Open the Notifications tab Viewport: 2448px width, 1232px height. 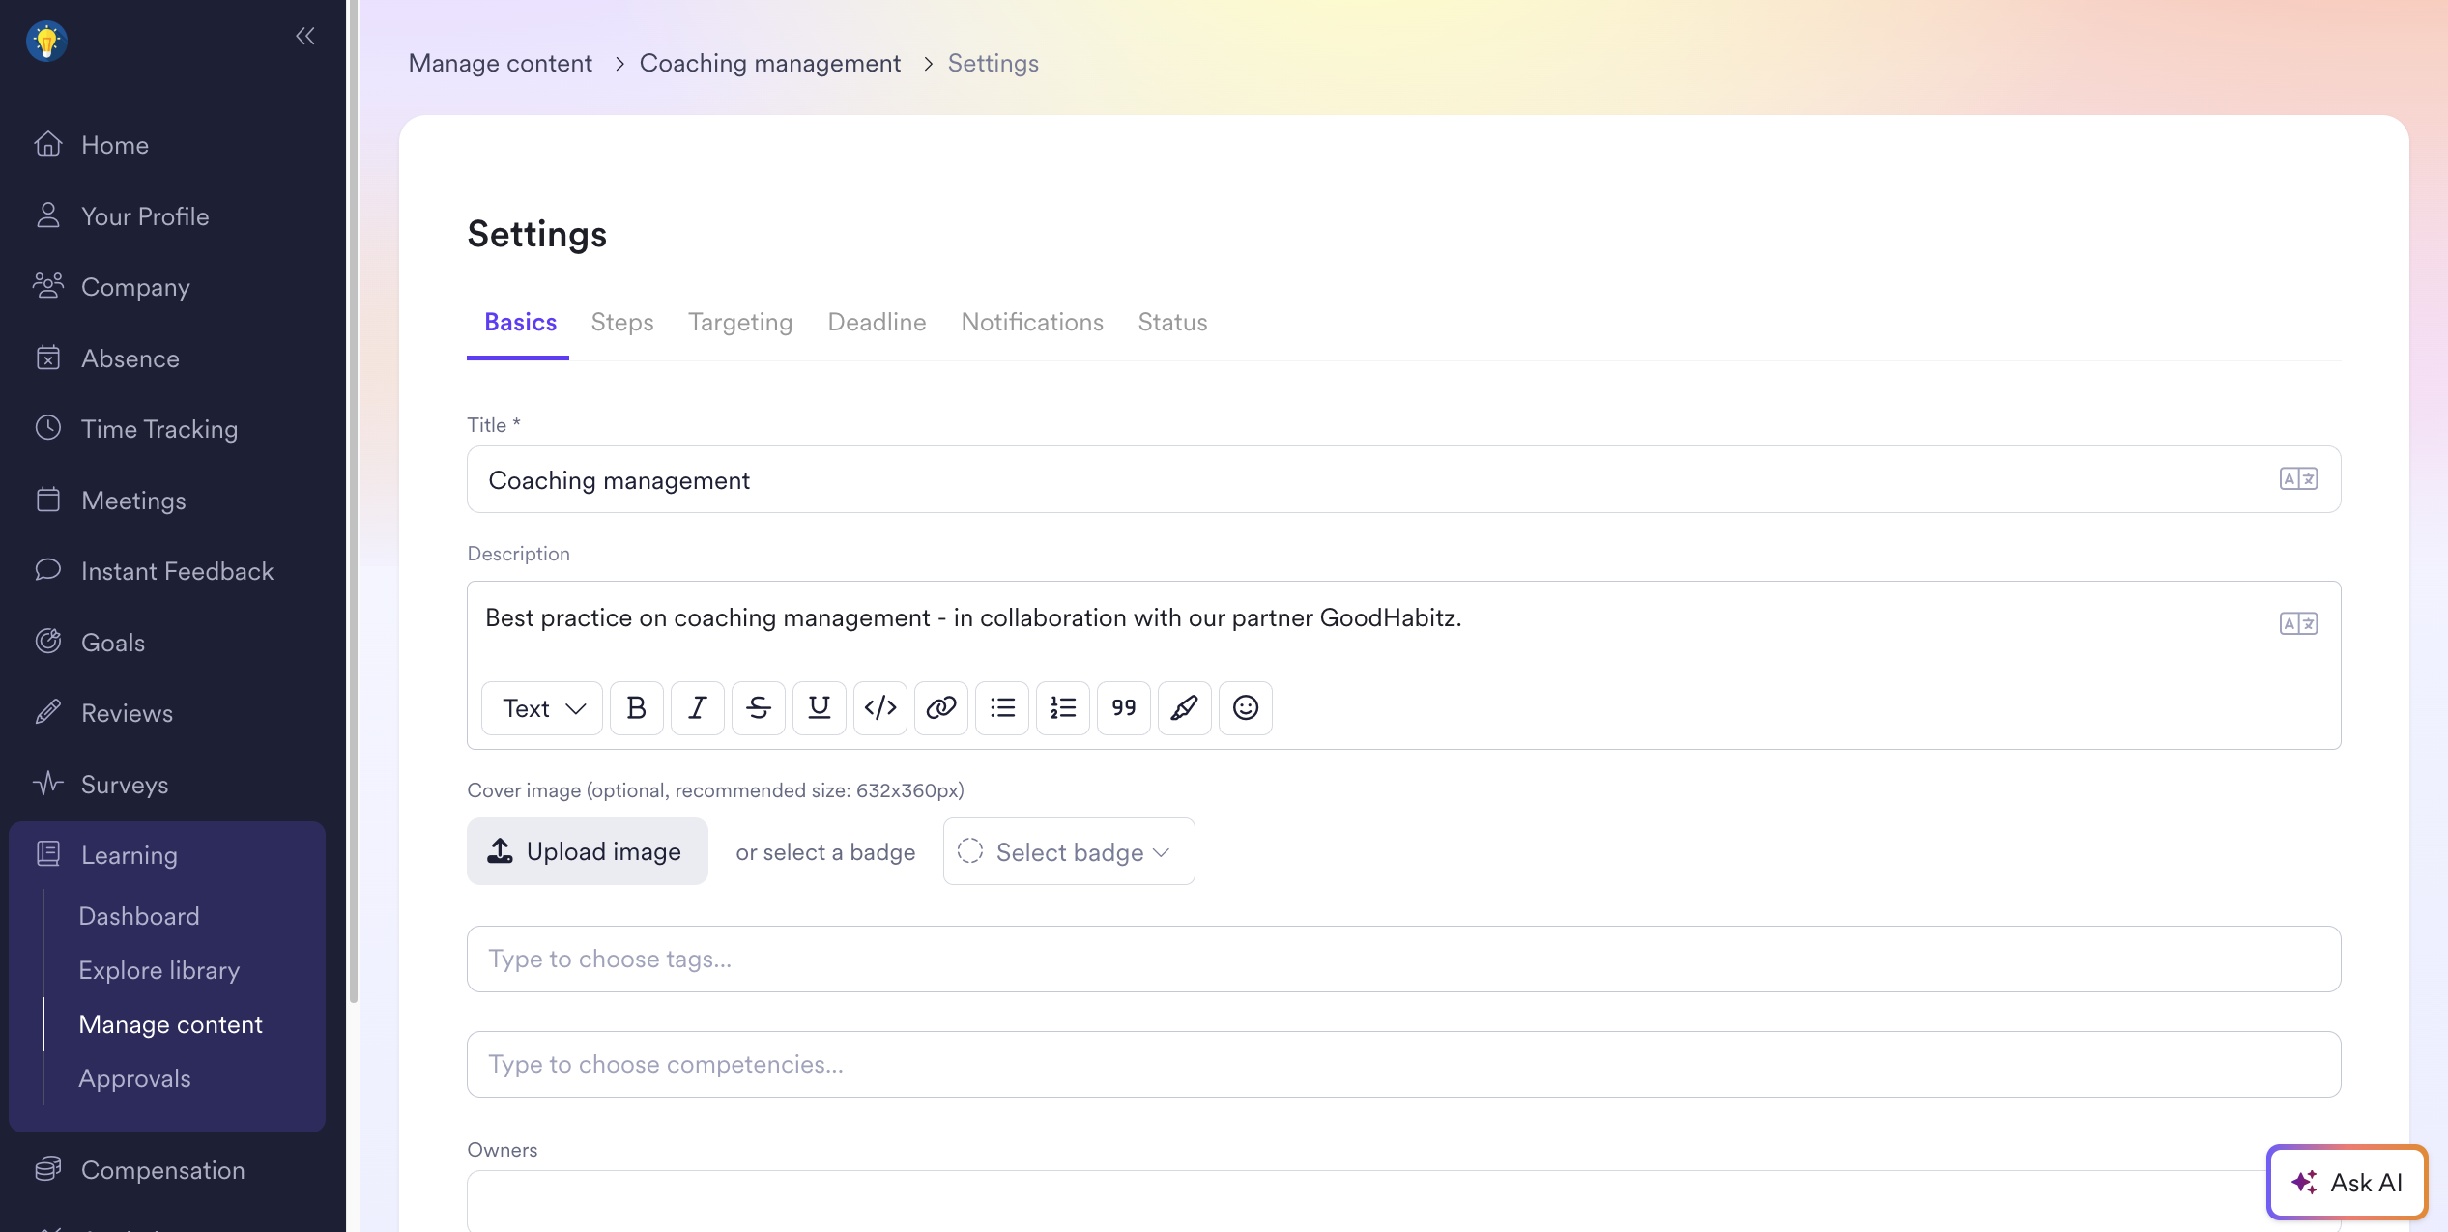pyautogui.click(x=1031, y=323)
